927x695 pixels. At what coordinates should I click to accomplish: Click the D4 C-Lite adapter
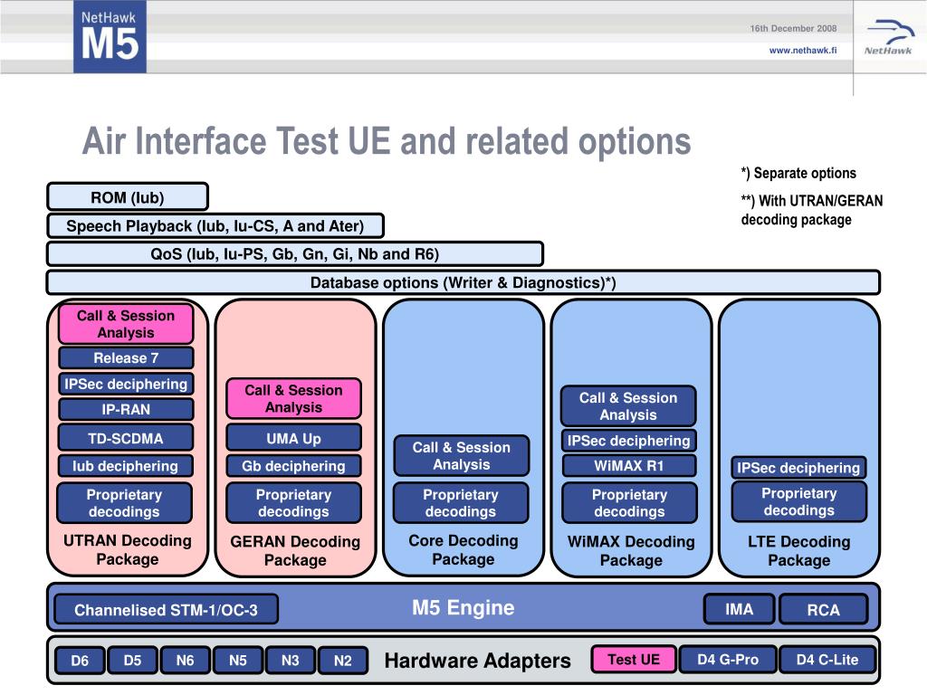(x=827, y=659)
